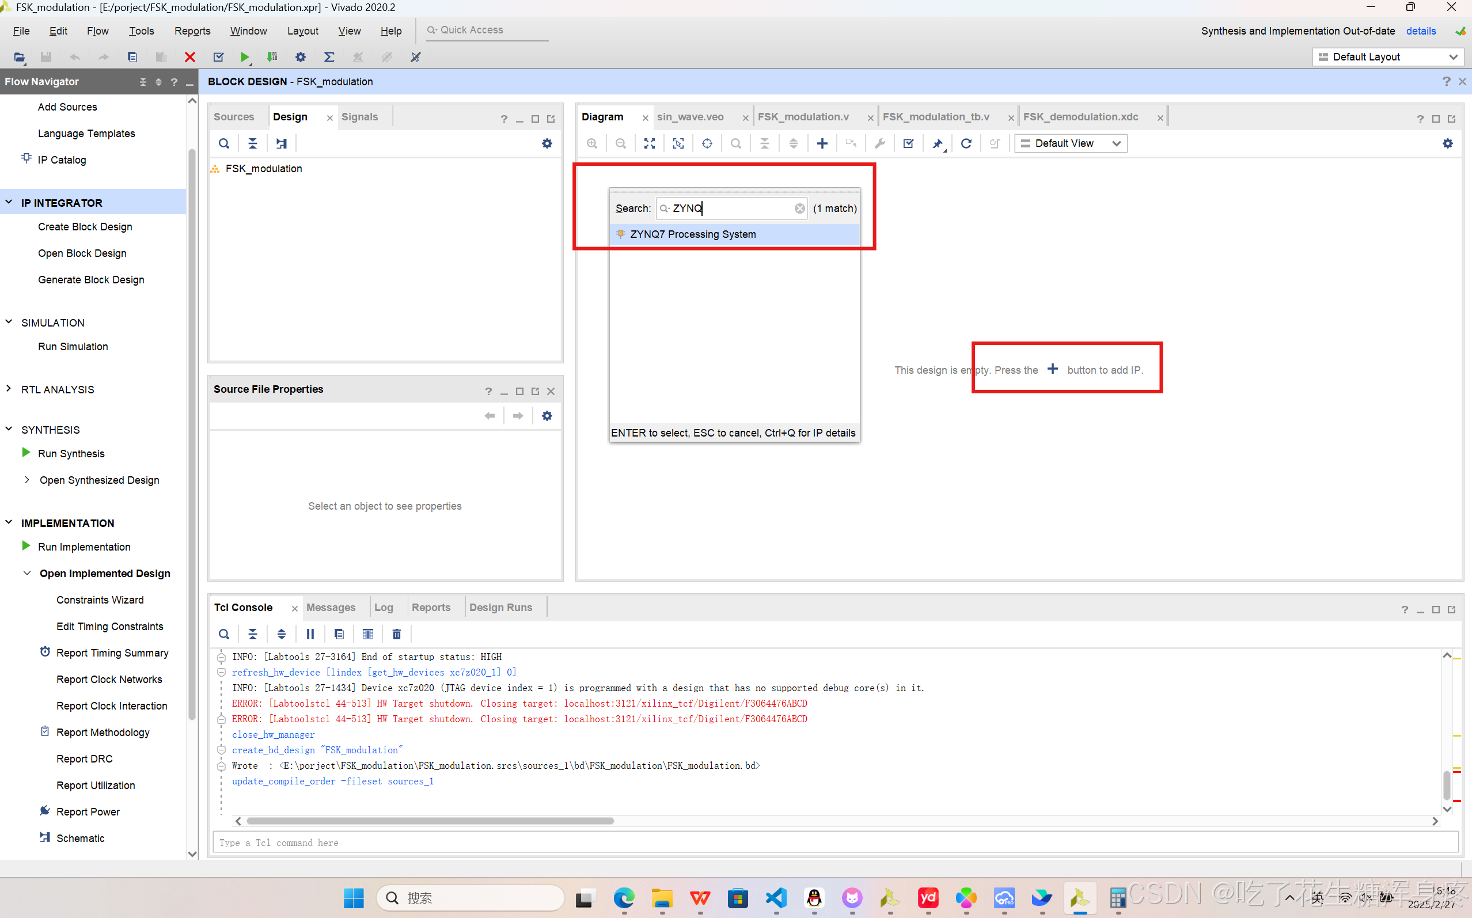The height and width of the screenshot is (918, 1472).
Task: Click Create Block Design
Action: pos(85,226)
